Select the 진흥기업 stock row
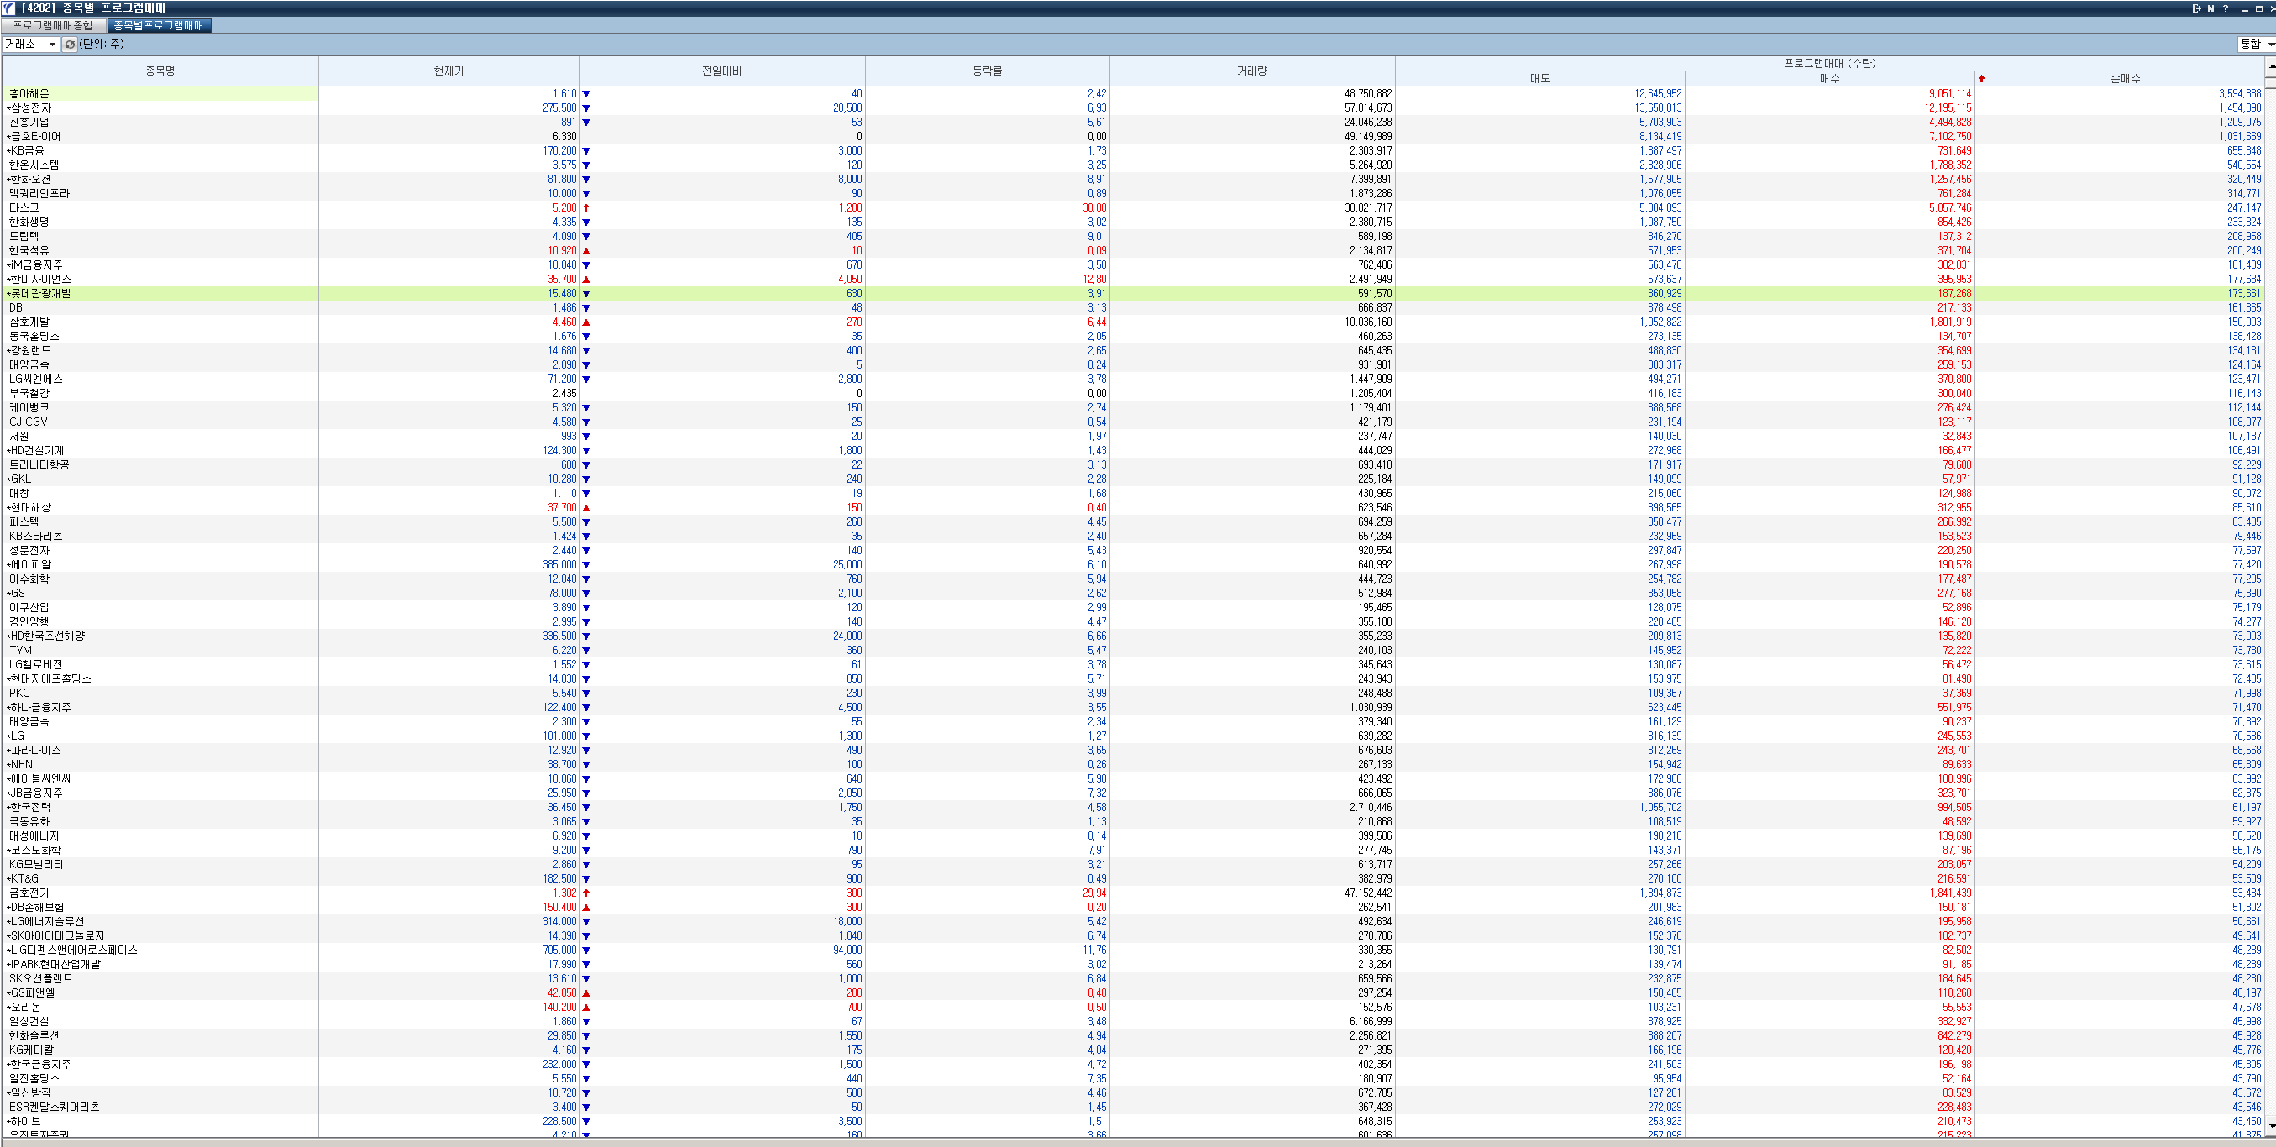Viewport: 2276px width, 1147px height. click(x=1133, y=122)
